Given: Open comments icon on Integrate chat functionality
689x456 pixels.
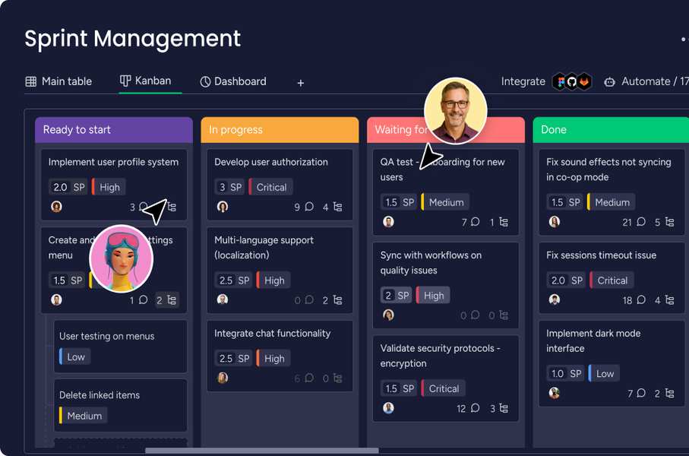Looking at the screenshot, I should pyautogui.click(x=309, y=378).
